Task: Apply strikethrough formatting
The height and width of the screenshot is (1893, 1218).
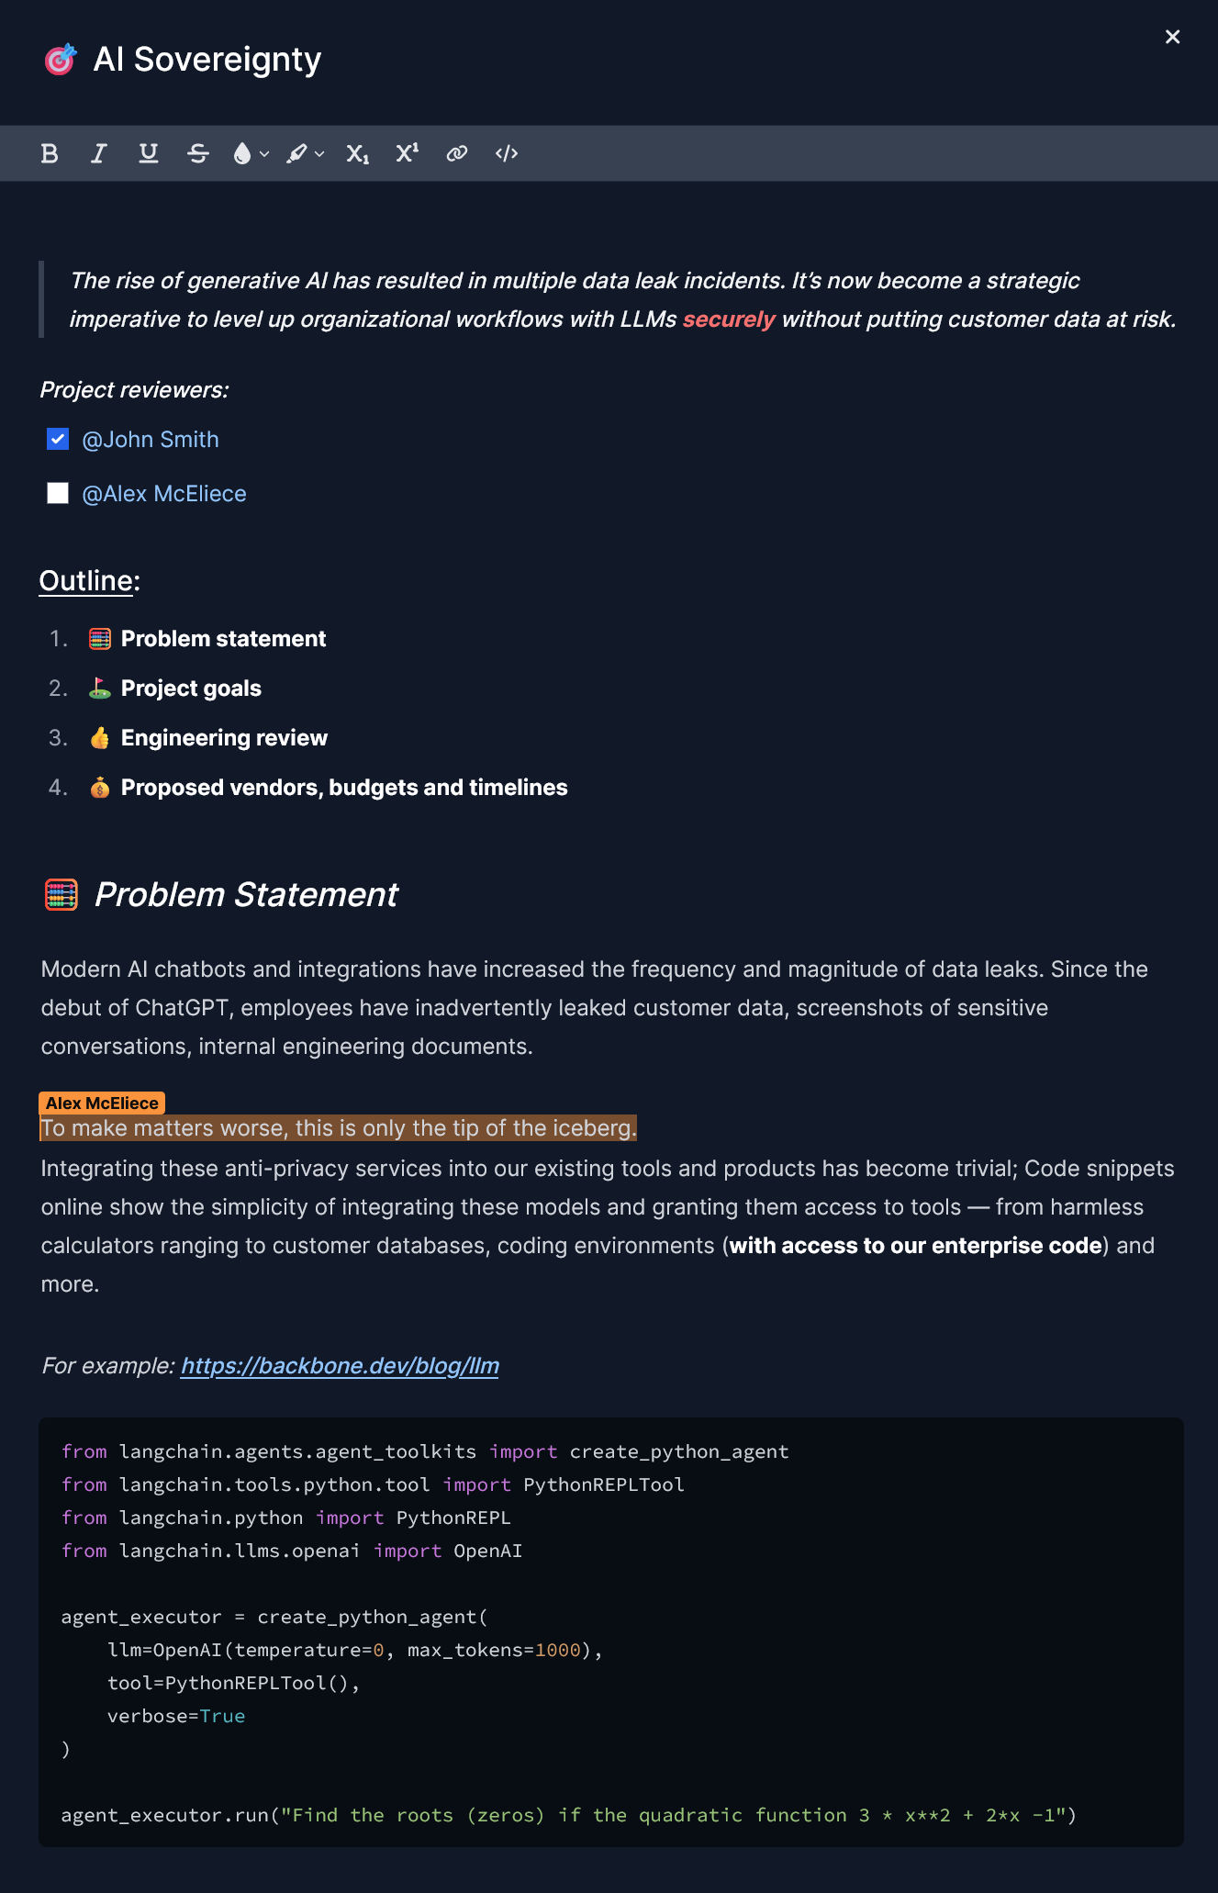Action: (199, 153)
